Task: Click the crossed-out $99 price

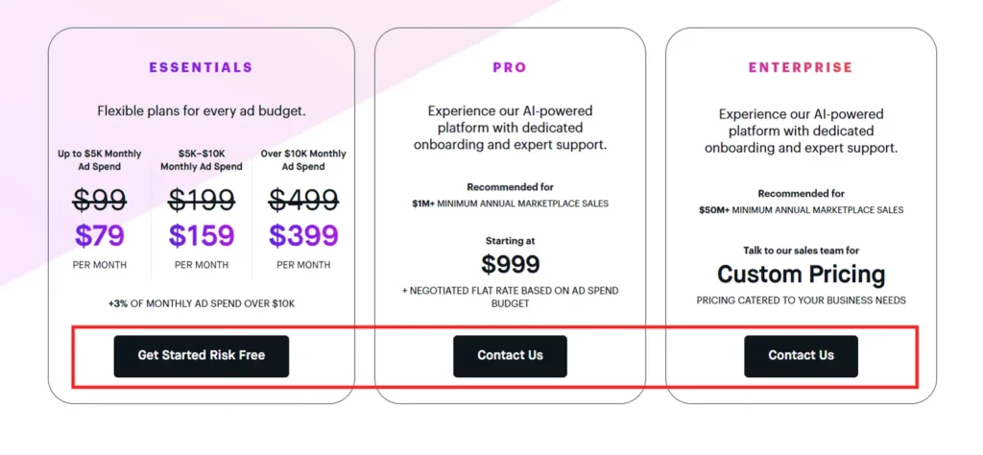Action: click(99, 200)
